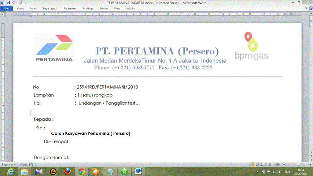Click the tab stop selector at ruler corner
This screenshot has width=313, height=176.
[x=3, y=14]
